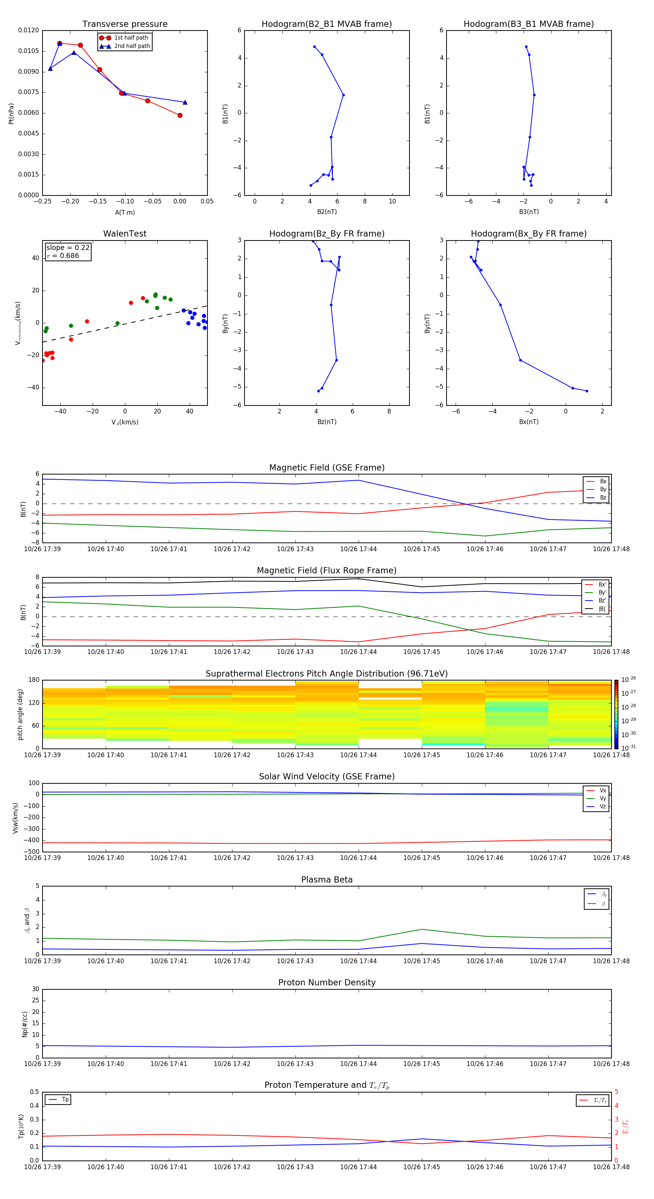Click the pitch angle colorbar scale

(616, 714)
